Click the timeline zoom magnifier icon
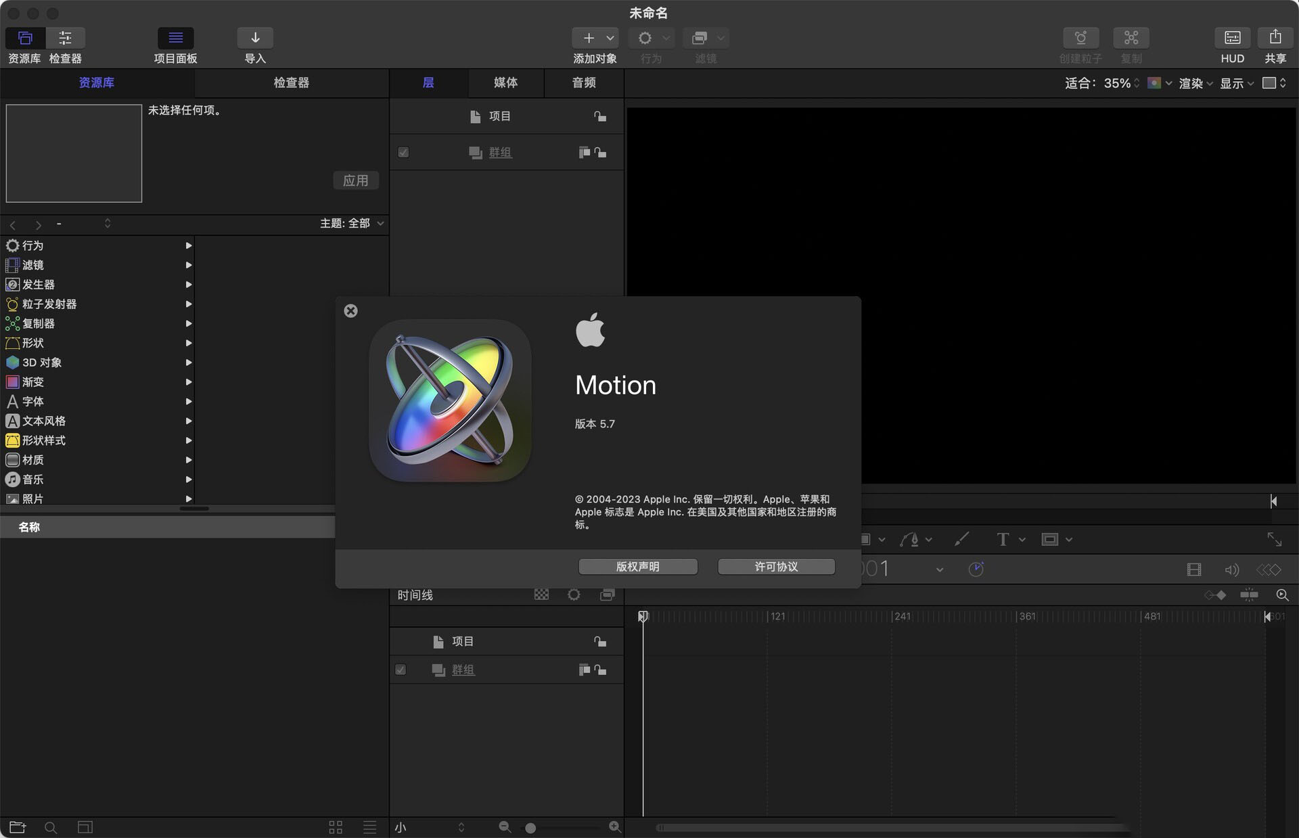The width and height of the screenshot is (1299, 838). tap(1282, 595)
